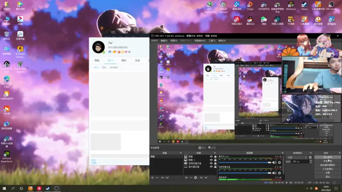Open the 帮助(H) menu in OBS
Screen dimensions: 342x192
coord(222,41)
